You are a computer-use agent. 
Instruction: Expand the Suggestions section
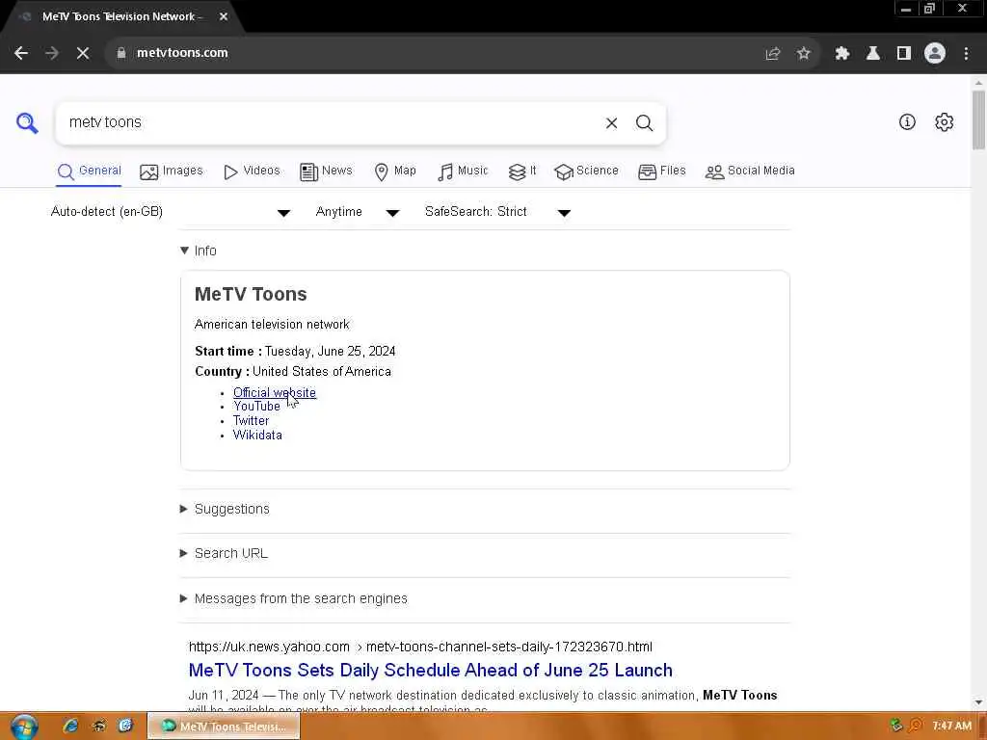(x=225, y=509)
